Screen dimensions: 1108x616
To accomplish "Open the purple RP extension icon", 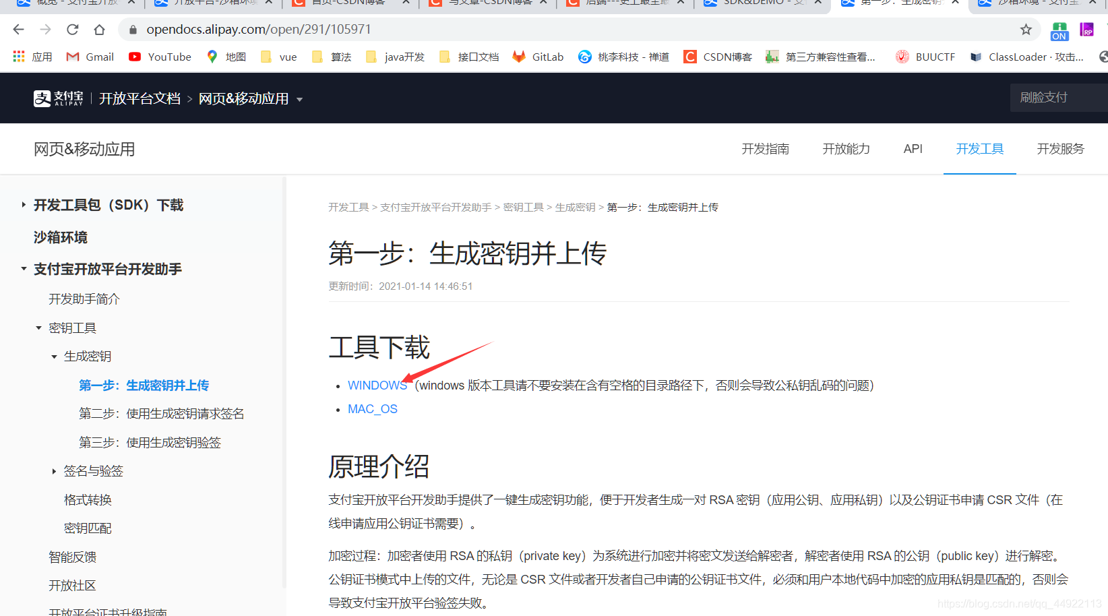I will (1086, 30).
